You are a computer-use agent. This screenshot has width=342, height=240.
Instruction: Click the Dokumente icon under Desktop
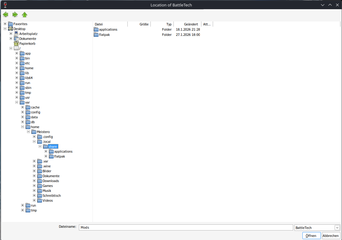(16, 39)
